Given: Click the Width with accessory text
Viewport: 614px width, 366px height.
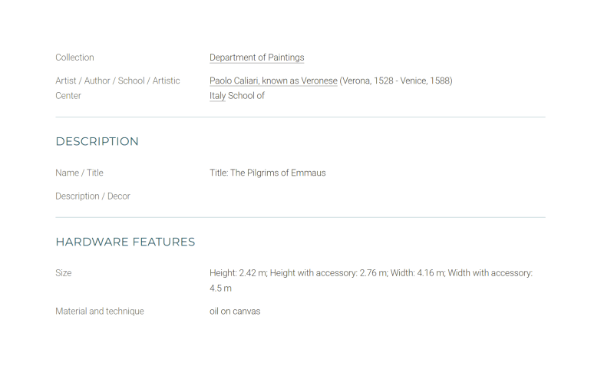Looking at the screenshot, I should [490, 273].
